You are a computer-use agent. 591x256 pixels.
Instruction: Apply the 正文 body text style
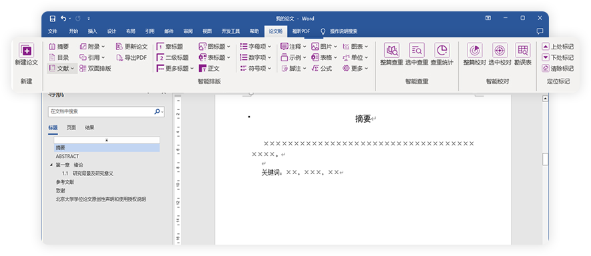[x=209, y=69]
